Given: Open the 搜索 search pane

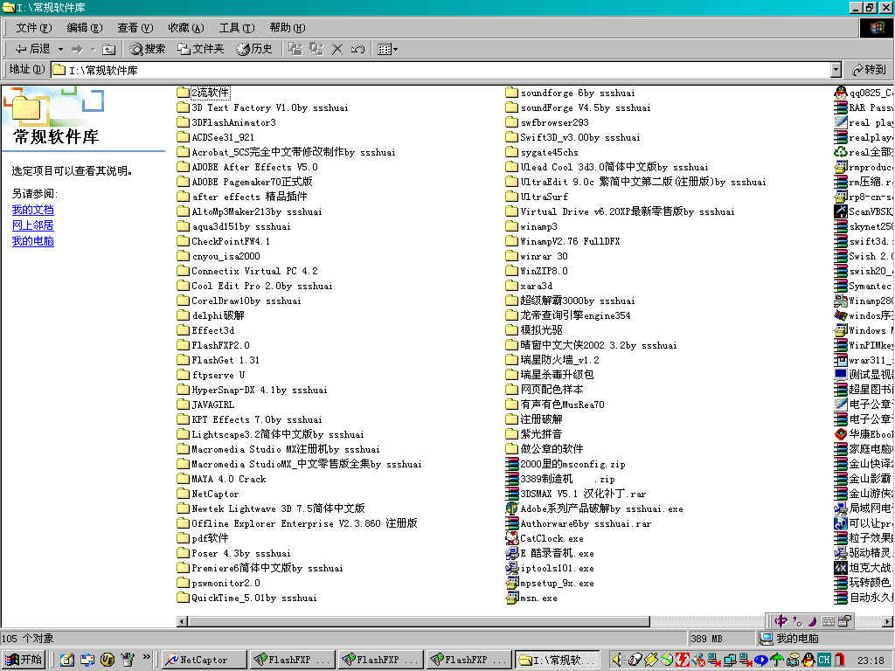Looking at the screenshot, I should [147, 49].
